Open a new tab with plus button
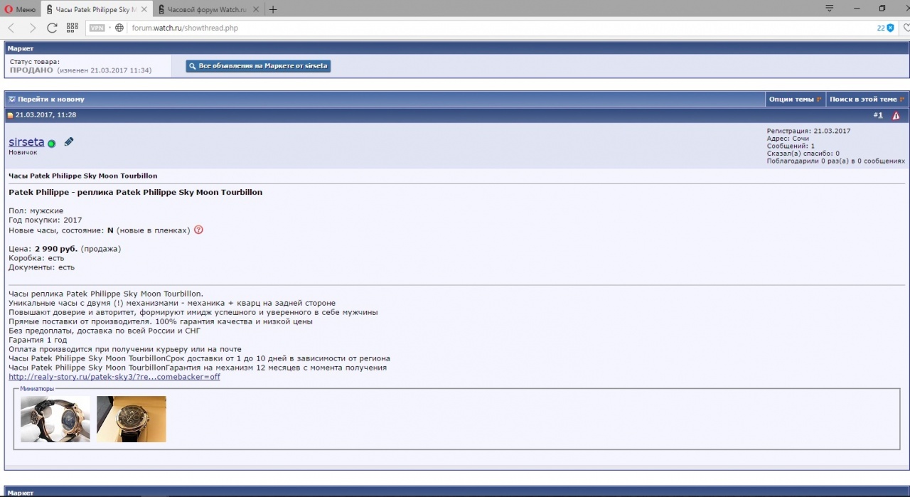 pyautogui.click(x=273, y=9)
